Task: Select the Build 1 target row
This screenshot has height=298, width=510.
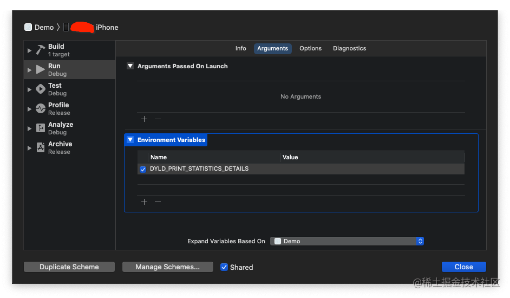Action: pos(70,50)
